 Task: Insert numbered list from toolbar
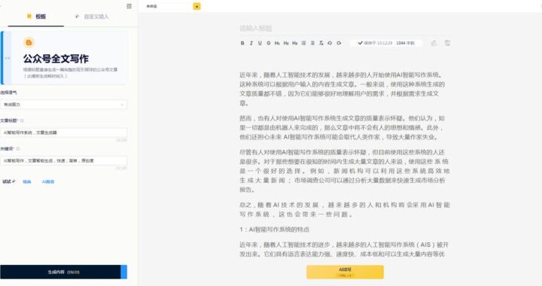pos(312,43)
